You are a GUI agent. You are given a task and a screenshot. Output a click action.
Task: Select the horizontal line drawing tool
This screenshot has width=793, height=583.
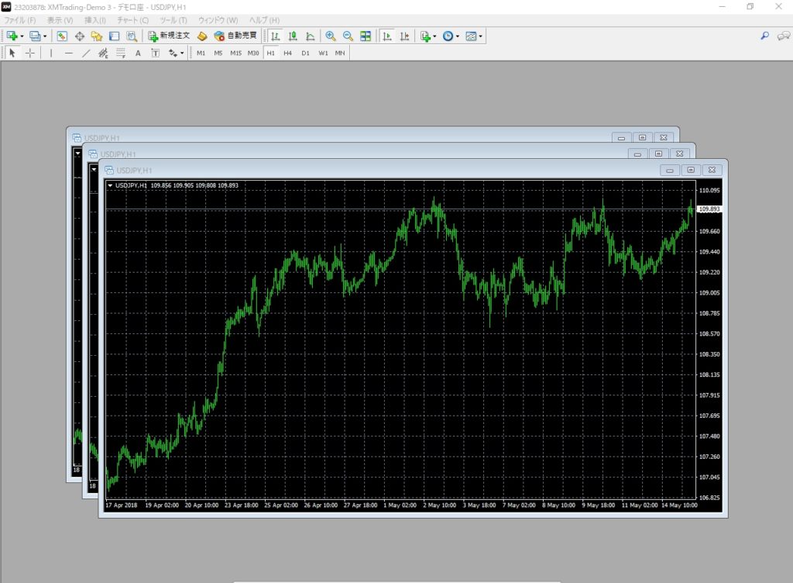coord(69,53)
